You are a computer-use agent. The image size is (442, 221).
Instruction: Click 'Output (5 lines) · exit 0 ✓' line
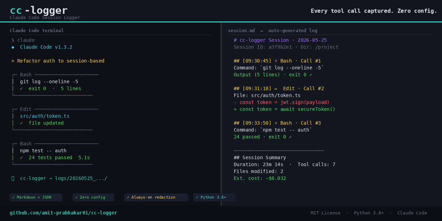273,75
